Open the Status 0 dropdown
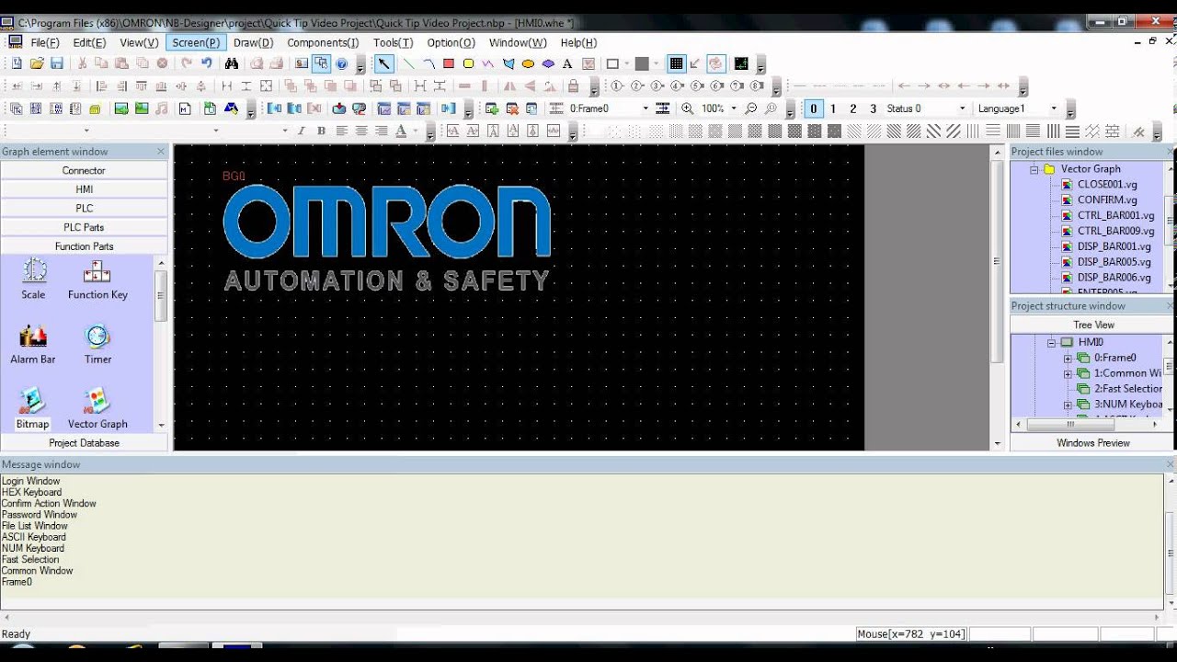 point(963,108)
